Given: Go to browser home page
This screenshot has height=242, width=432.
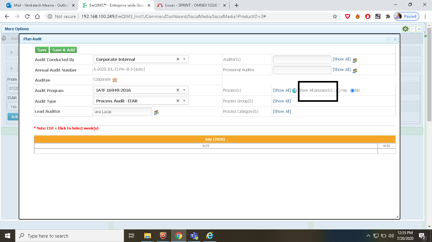Looking at the screenshot, I should (x=37, y=16).
